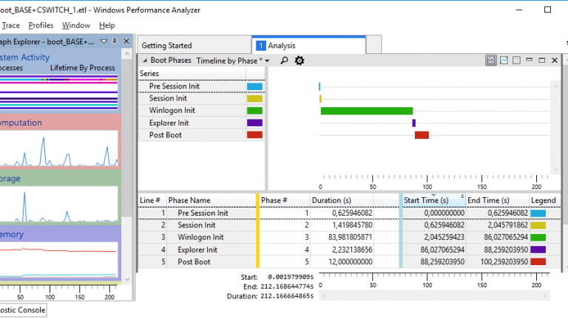Click the Pre Session Init blue series swatch
This screenshot has width=568, height=319.
click(x=254, y=86)
